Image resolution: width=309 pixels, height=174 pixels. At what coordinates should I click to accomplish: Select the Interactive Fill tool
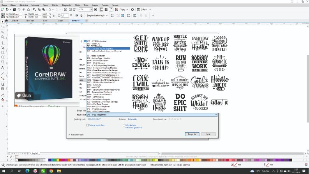[3, 100]
